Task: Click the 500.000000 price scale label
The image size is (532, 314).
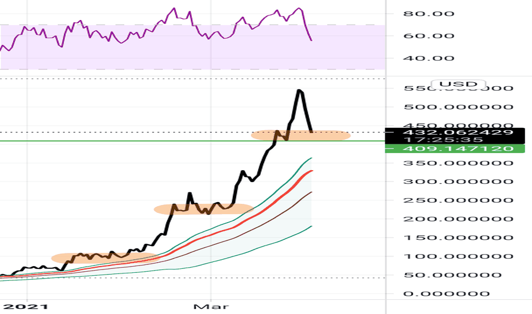Action: pos(458,107)
